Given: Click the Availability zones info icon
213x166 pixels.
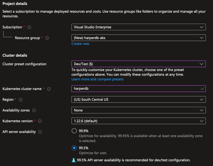Looking at the screenshot, I should point(34,110).
